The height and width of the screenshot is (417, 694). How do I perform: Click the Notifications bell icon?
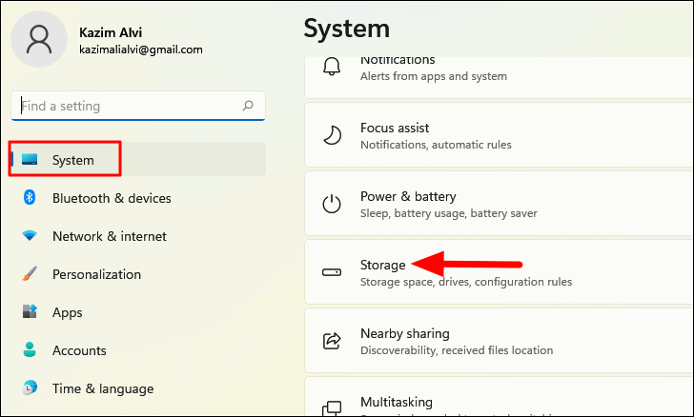tap(332, 67)
